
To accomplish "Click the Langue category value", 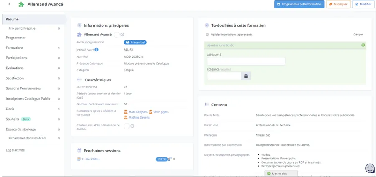I will 129,70.
